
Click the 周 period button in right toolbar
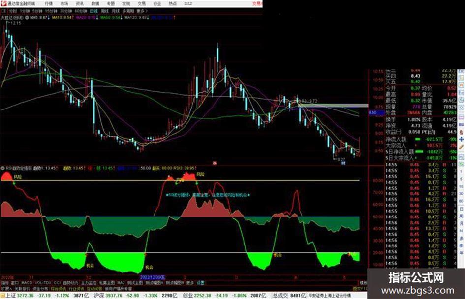tap(461, 216)
